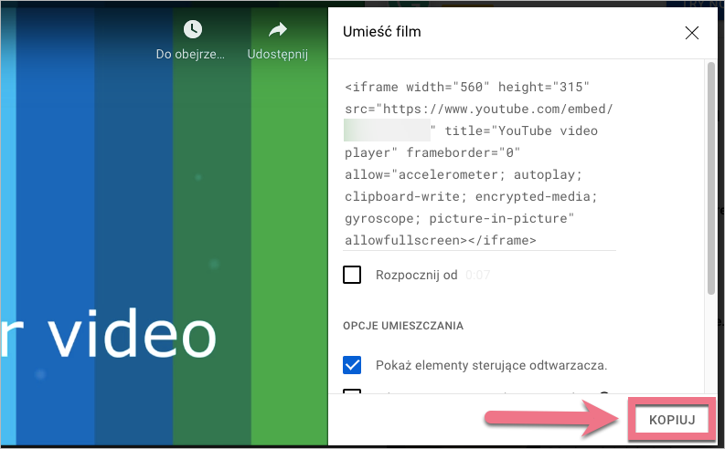The image size is (725, 449).
Task: Click the Do obejrze... label text
Action: 190,55
